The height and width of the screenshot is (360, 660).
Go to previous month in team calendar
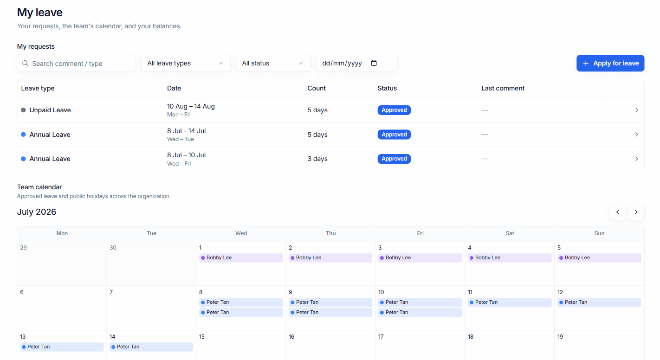point(617,212)
